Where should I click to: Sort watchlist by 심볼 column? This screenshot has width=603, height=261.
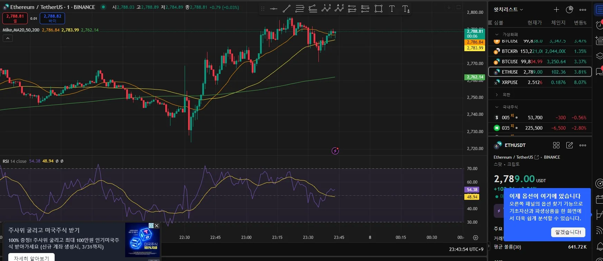[498, 23]
